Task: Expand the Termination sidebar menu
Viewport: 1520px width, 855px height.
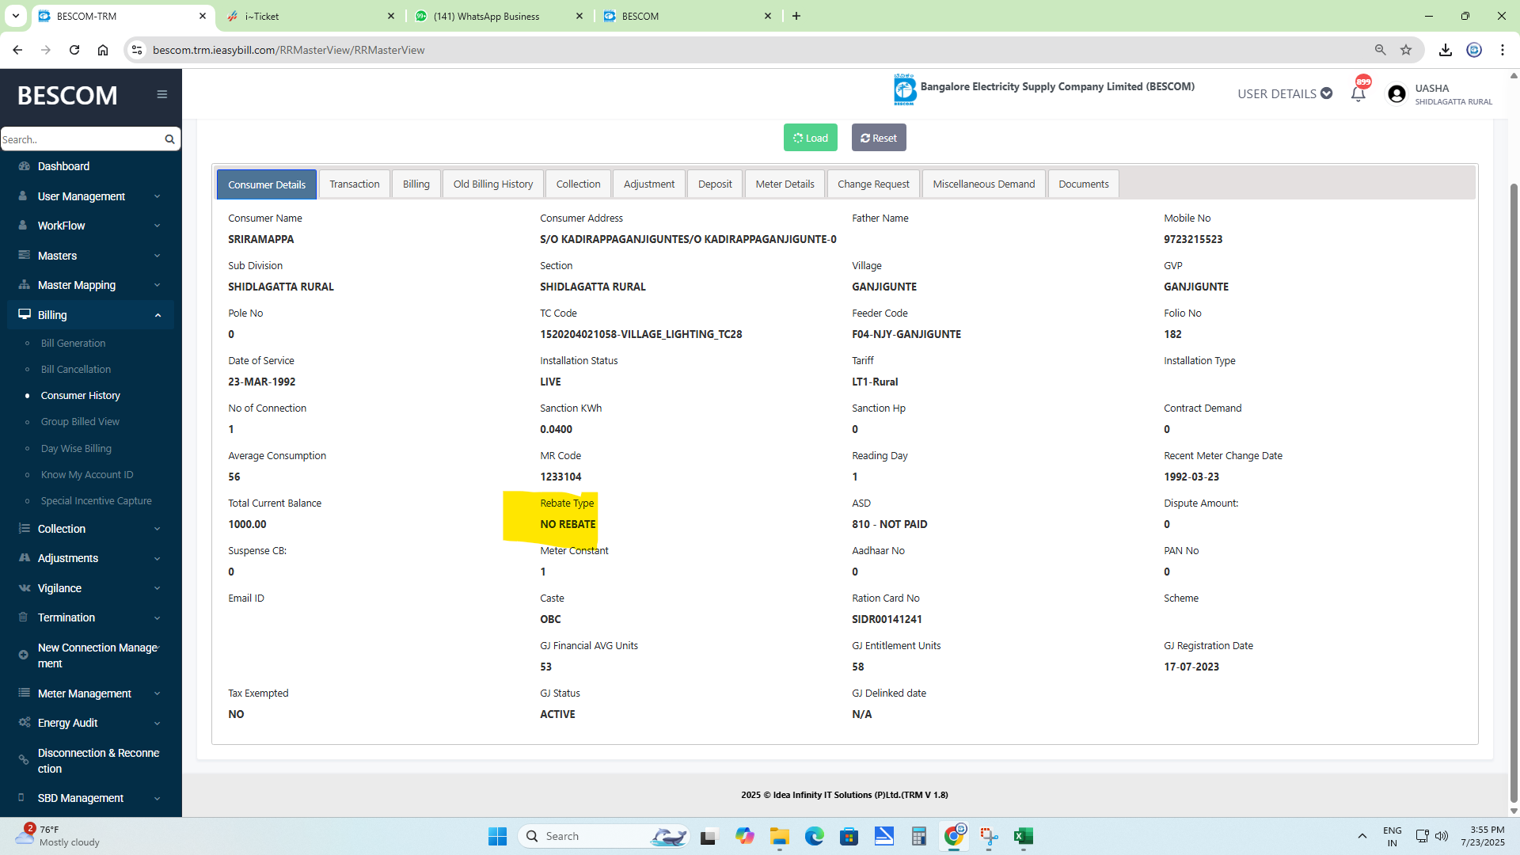Action: [x=90, y=617]
